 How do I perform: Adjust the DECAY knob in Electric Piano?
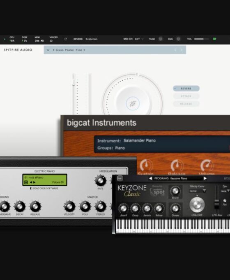pos(20,206)
